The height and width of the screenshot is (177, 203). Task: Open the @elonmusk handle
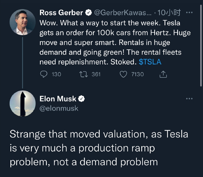coord(59,108)
